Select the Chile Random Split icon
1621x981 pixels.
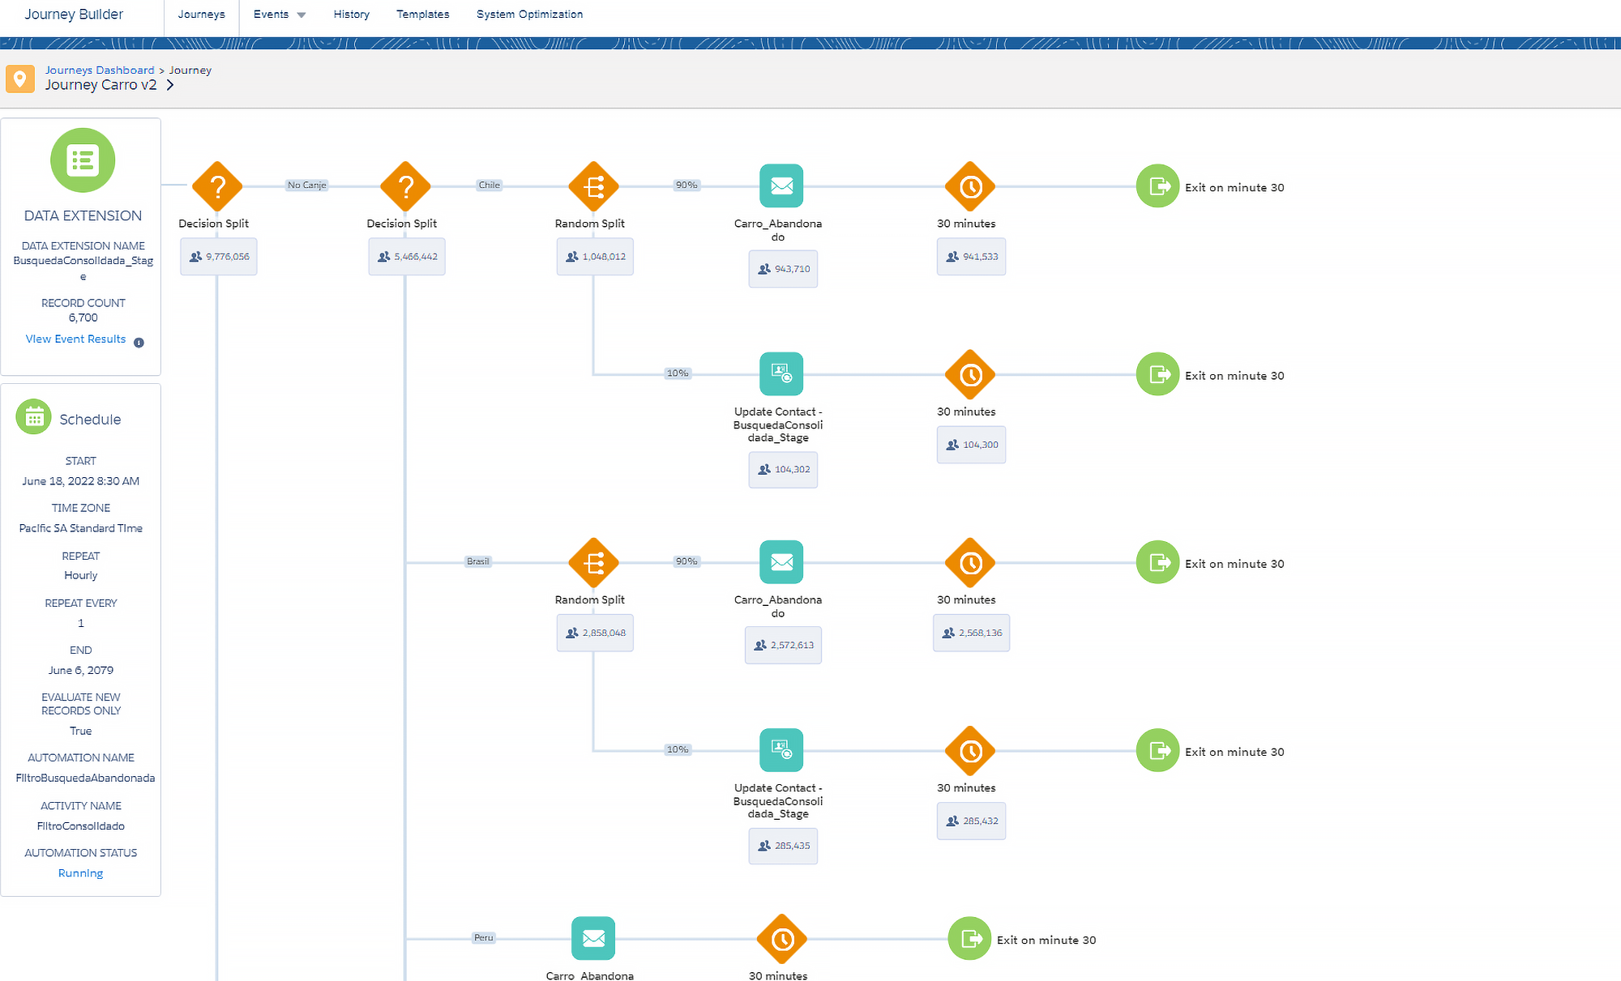point(593,186)
